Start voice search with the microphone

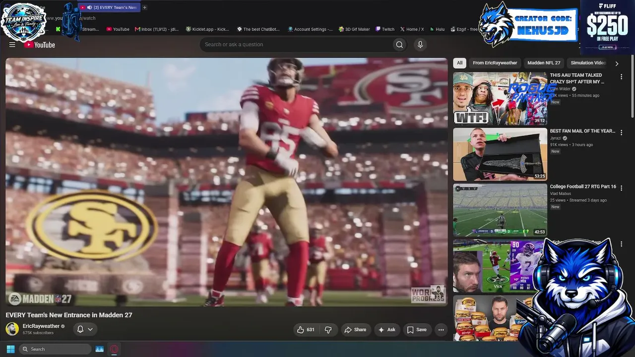point(420,45)
